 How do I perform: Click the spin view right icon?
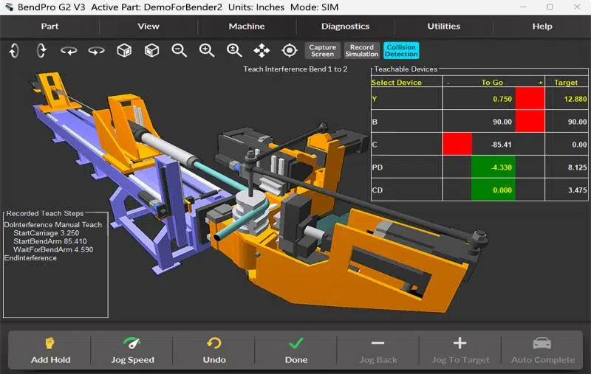(x=97, y=50)
